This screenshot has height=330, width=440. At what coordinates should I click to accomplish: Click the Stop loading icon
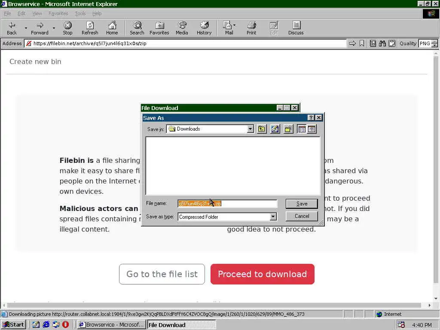(x=67, y=28)
